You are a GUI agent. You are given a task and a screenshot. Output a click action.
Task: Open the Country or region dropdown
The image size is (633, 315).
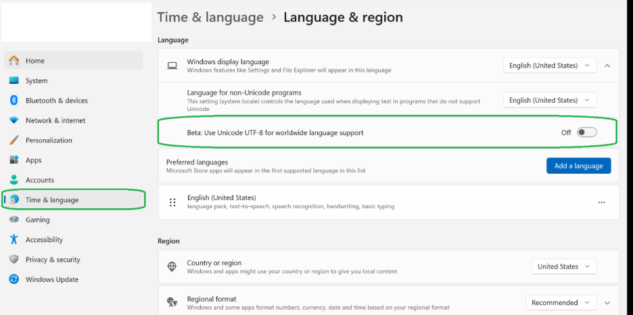tap(564, 266)
